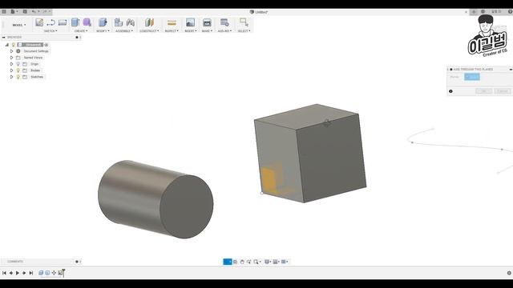This screenshot has width=513, height=288.
Task: Click the activate radio on root component
Action: [46, 45]
